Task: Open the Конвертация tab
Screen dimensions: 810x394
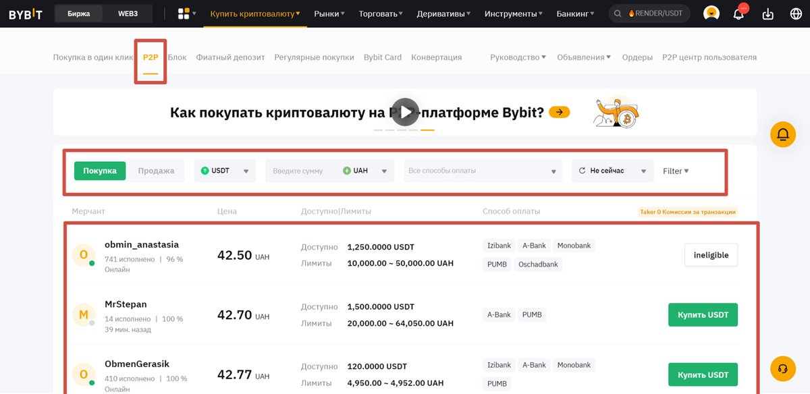Action: click(x=437, y=57)
